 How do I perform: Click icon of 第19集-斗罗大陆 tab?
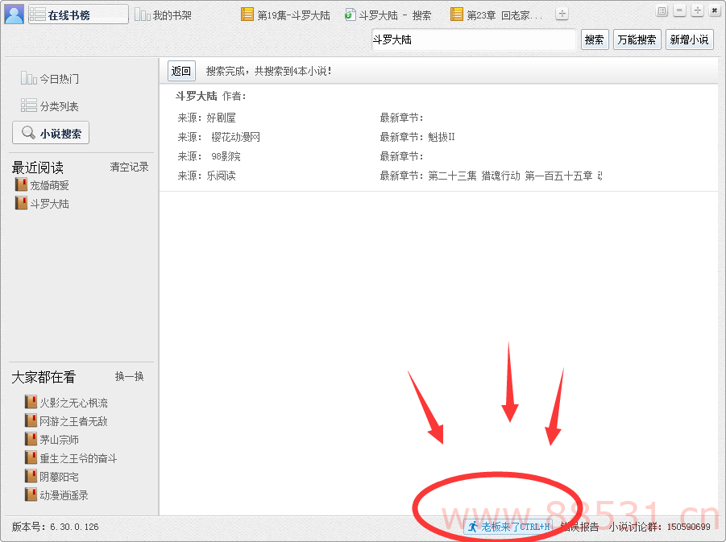pyautogui.click(x=247, y=14)
